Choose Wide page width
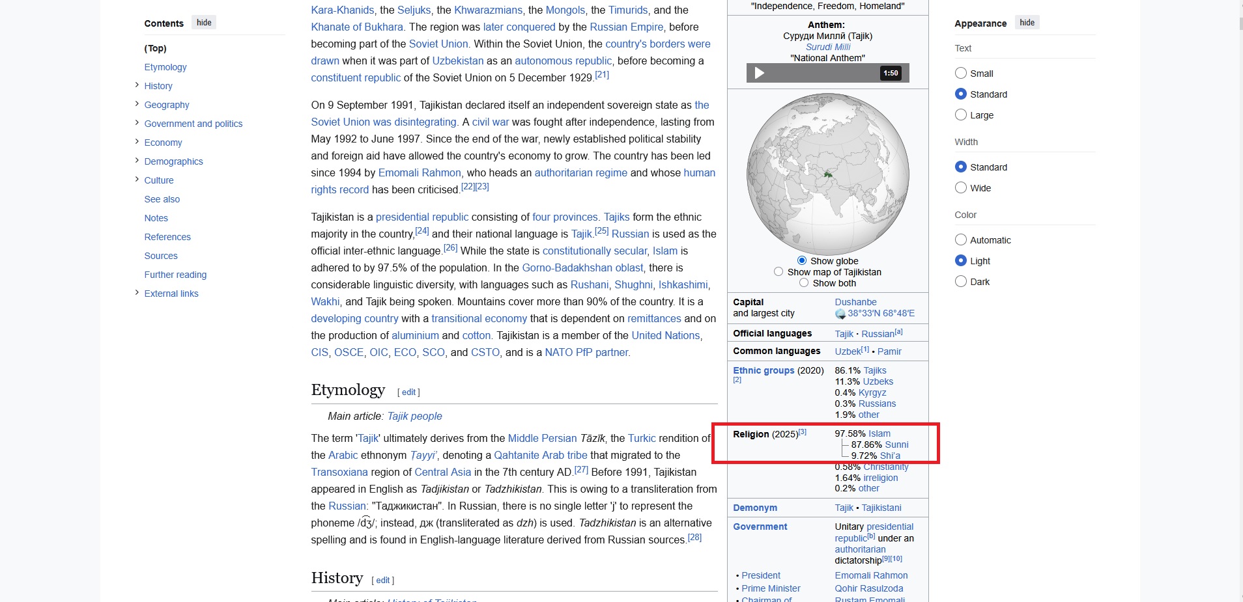Viewport: 1243px width, 602px height. (960, 187)
